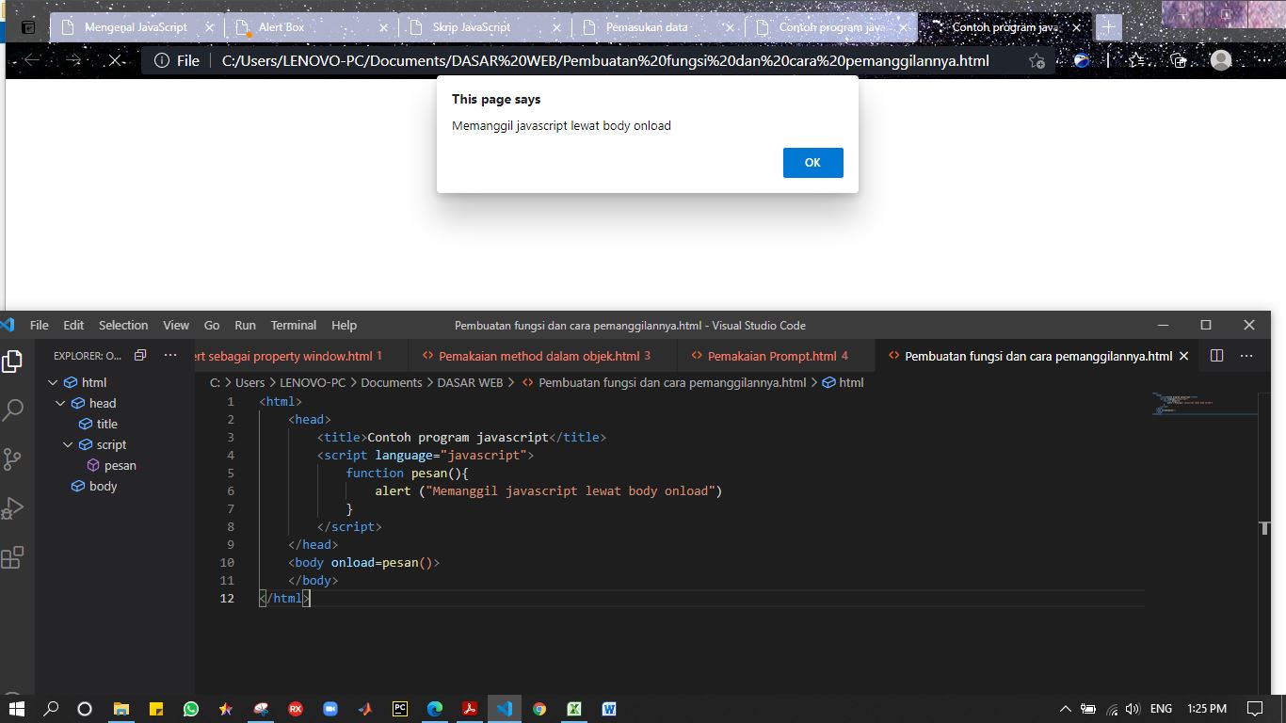Open the Run and Debug panel
Viewport: 1286px width, 723px height.
click(14, 507)
